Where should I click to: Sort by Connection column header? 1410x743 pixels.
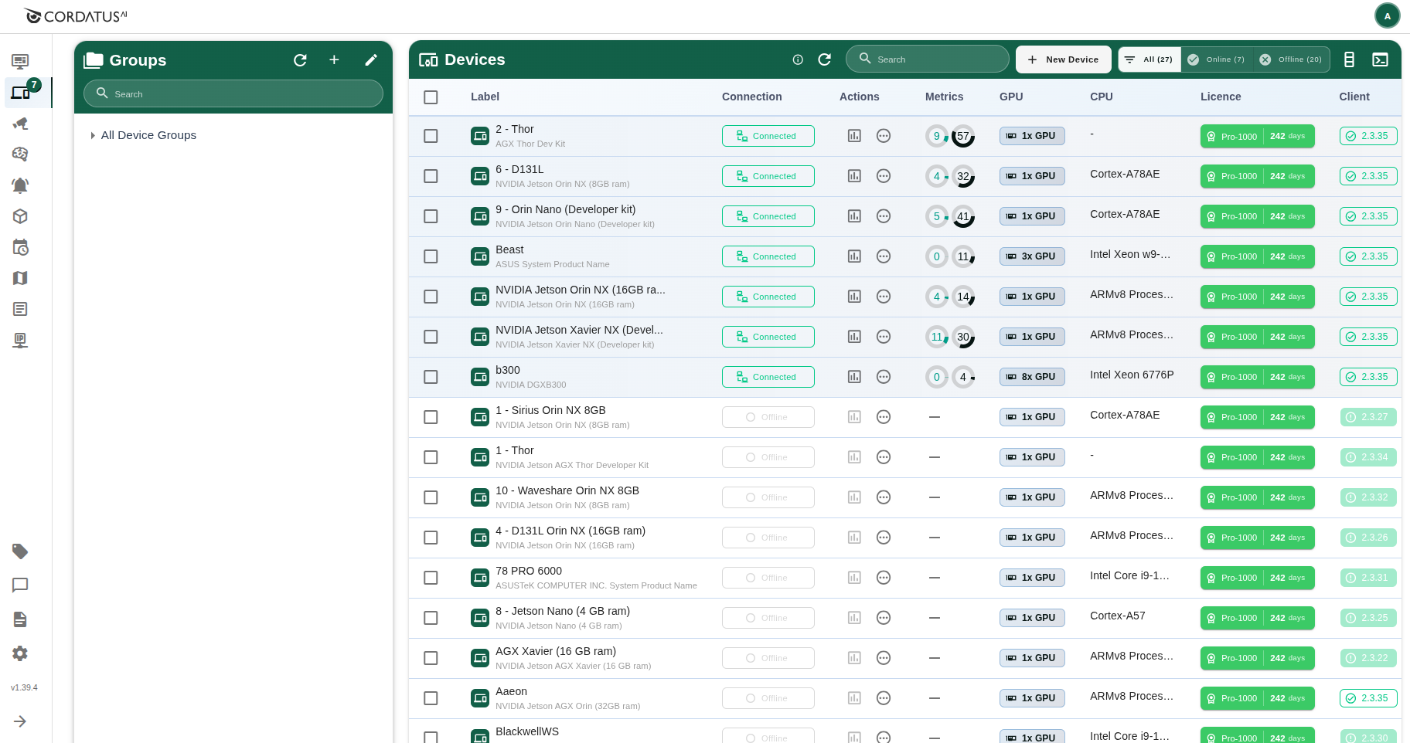click(751, 97)
